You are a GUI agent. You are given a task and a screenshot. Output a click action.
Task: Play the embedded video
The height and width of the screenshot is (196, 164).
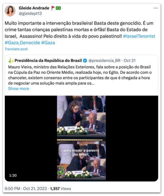click(81, 139)
